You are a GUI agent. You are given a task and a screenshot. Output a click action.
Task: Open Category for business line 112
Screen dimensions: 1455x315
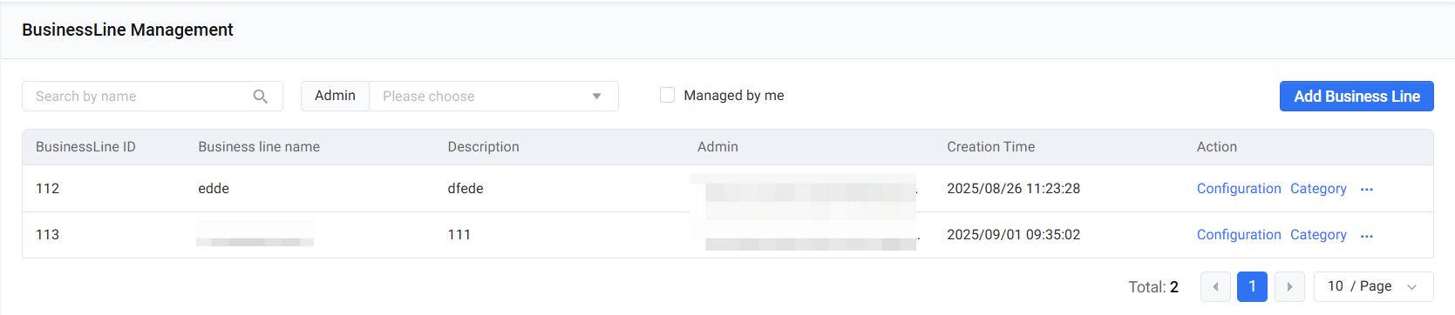coord(1318,189)
